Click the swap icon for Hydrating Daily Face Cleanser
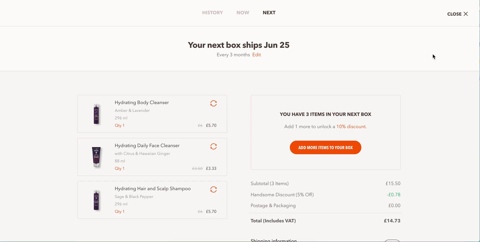 pos(213,146)
